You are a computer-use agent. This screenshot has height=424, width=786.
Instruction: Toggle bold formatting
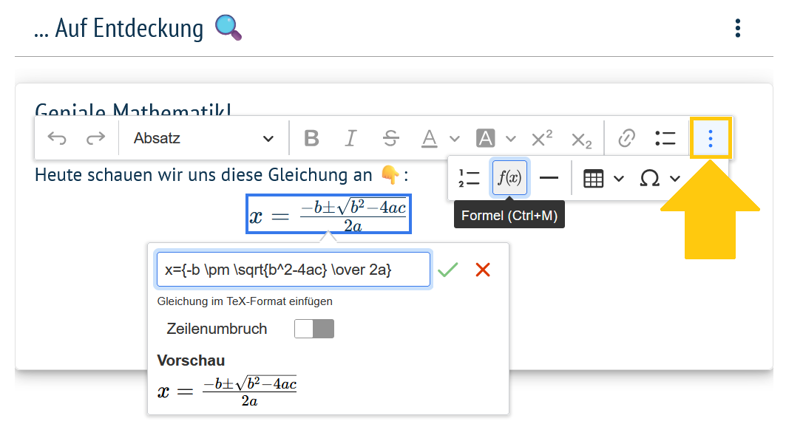point(311,138)
